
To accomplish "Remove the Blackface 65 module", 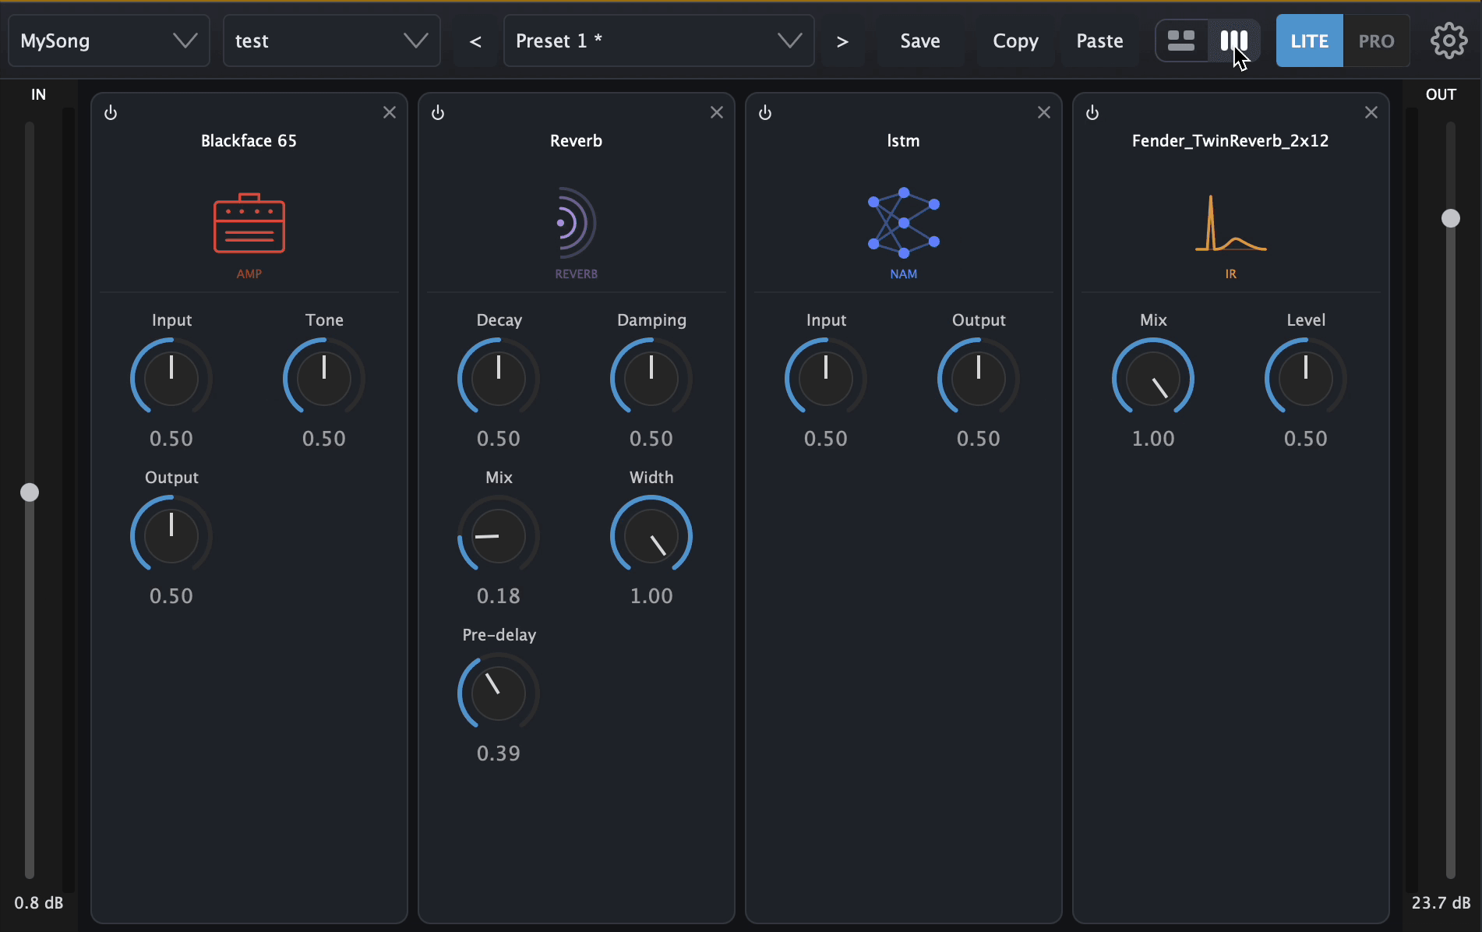I will point(390,113).
